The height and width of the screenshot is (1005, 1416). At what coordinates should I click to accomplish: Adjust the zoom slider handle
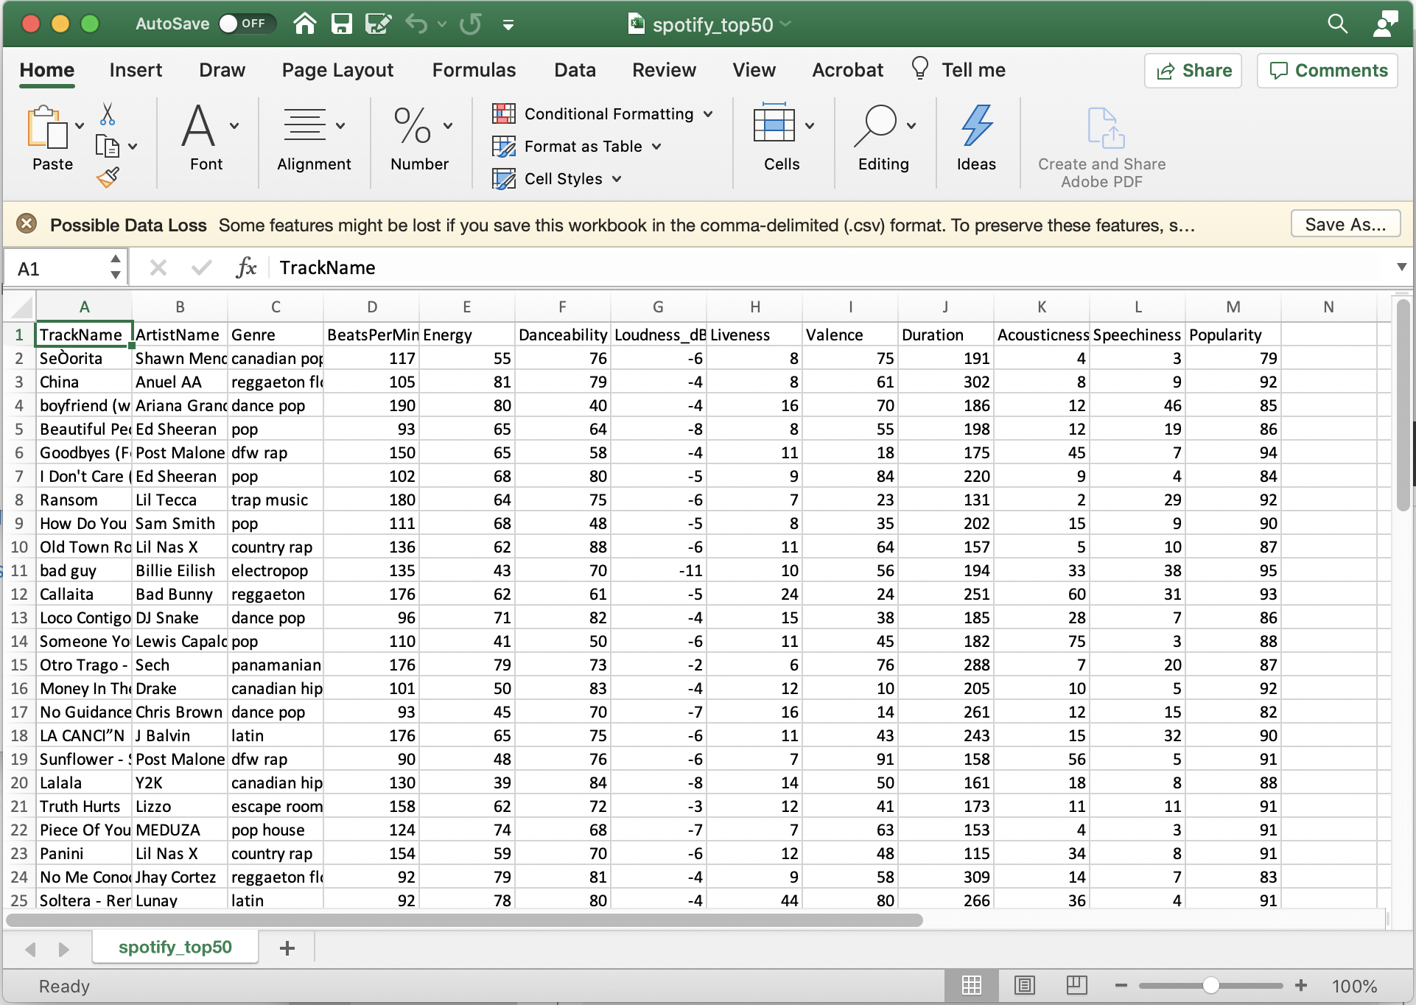click(1210, 985)
